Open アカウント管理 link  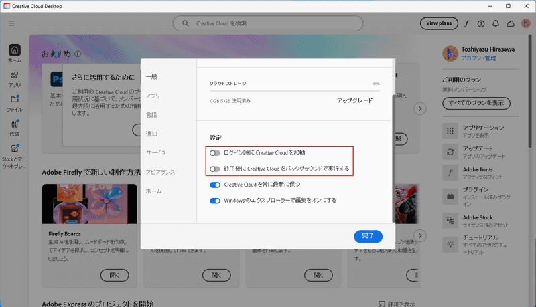478,58
